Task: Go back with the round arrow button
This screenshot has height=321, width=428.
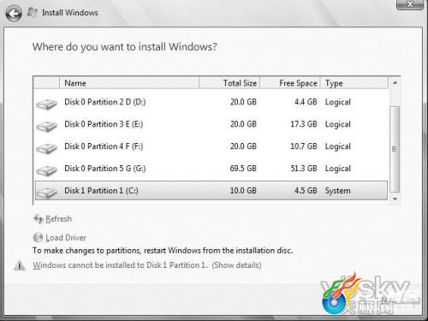Action: click(14, 14)
